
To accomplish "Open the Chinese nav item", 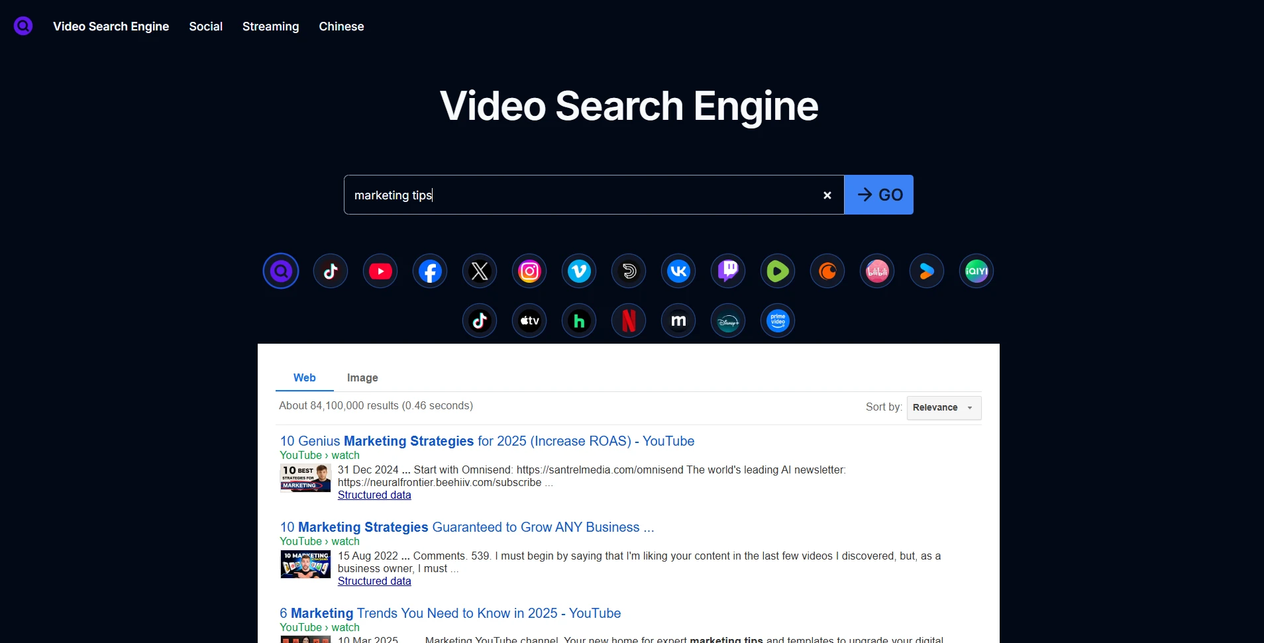I will pyautogui.click(x=341, y=26).
